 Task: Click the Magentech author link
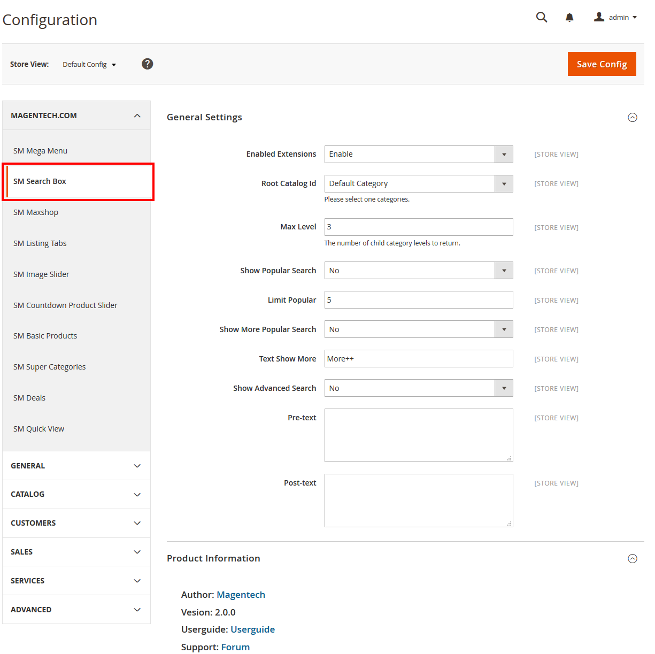click(241, 595)
